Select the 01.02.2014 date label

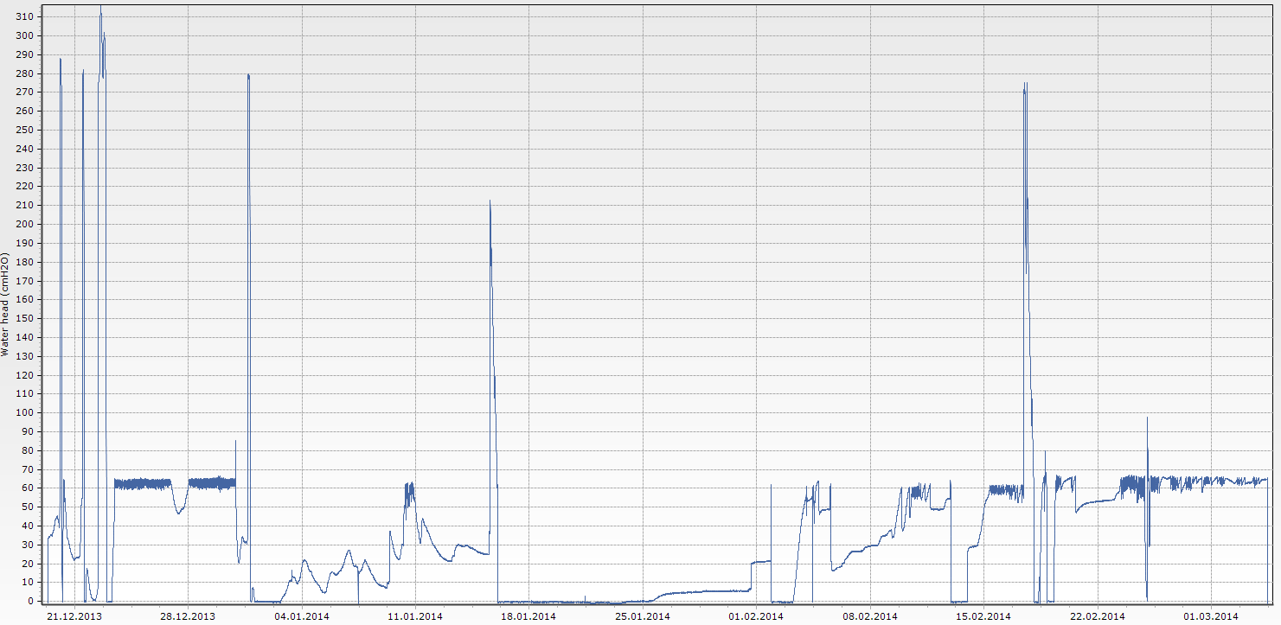pos(756,616)
